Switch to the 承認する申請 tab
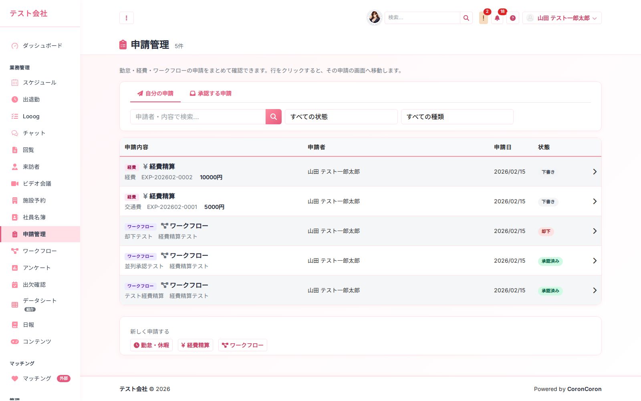Image resolution: width=641 pixels, height=401 pixels. [210, 93]
